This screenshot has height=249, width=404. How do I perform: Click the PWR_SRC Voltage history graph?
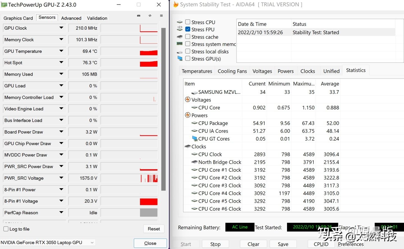[129, 178]
